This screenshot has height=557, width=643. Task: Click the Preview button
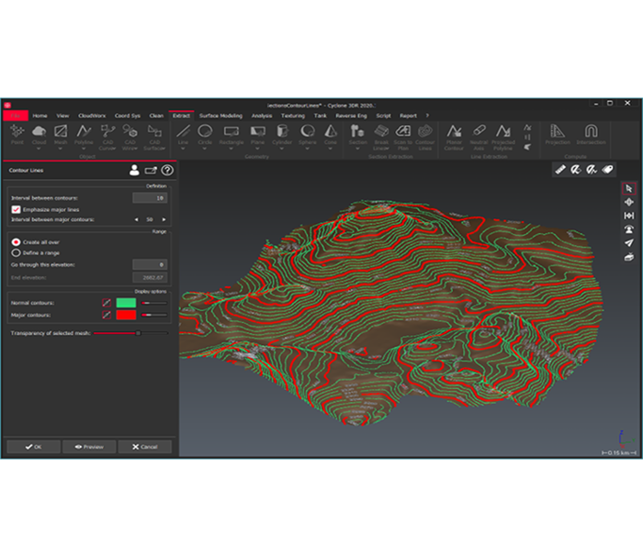[x=89, y=447]
